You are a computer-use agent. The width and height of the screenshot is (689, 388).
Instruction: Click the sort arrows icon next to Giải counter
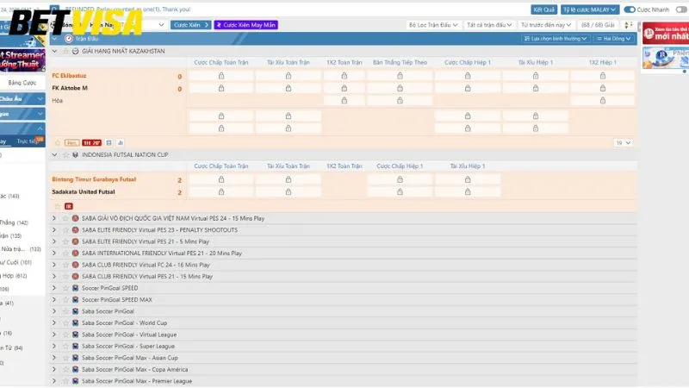point(629,25)
